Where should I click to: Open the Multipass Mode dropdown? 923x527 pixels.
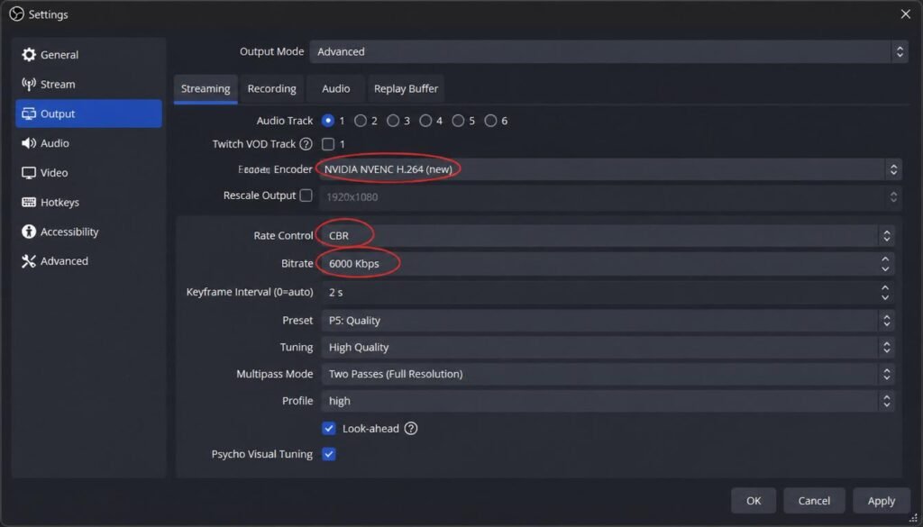click(x=608, y=374)
